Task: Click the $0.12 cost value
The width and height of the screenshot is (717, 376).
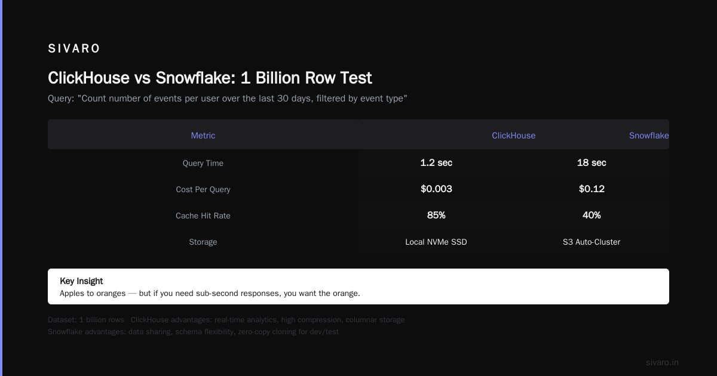Action: pos(592,189)
